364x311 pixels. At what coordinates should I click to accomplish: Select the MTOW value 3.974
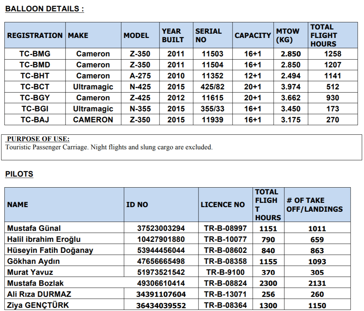pos(291,87)
